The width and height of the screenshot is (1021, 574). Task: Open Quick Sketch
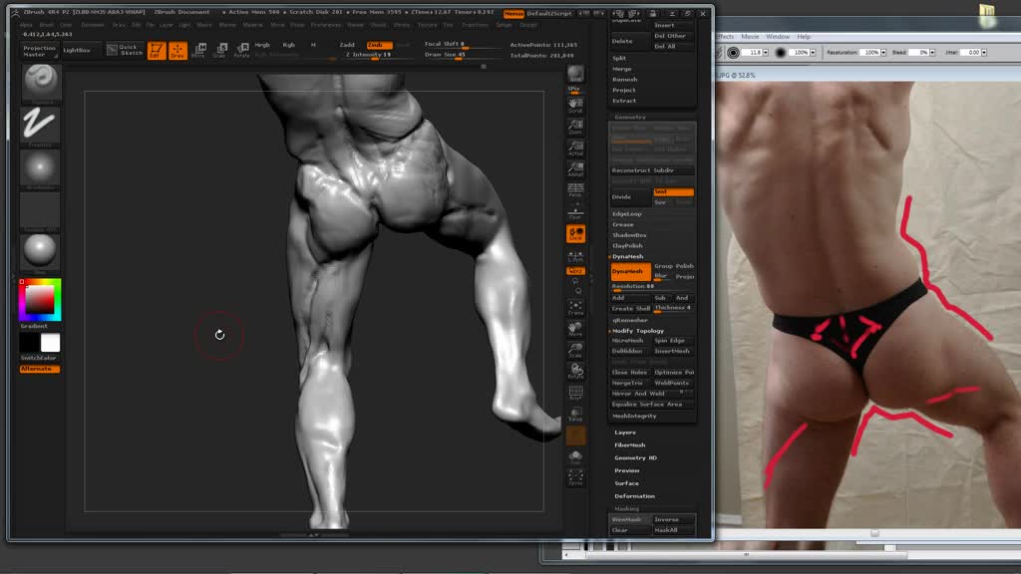[x=125, y=50]
